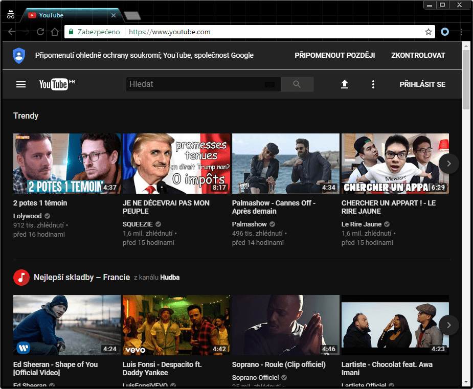Click title CHERCHER UN APPART ! - LE RIRE JAUNE
Screen dimensions: 473x389
tap(389, 207)
